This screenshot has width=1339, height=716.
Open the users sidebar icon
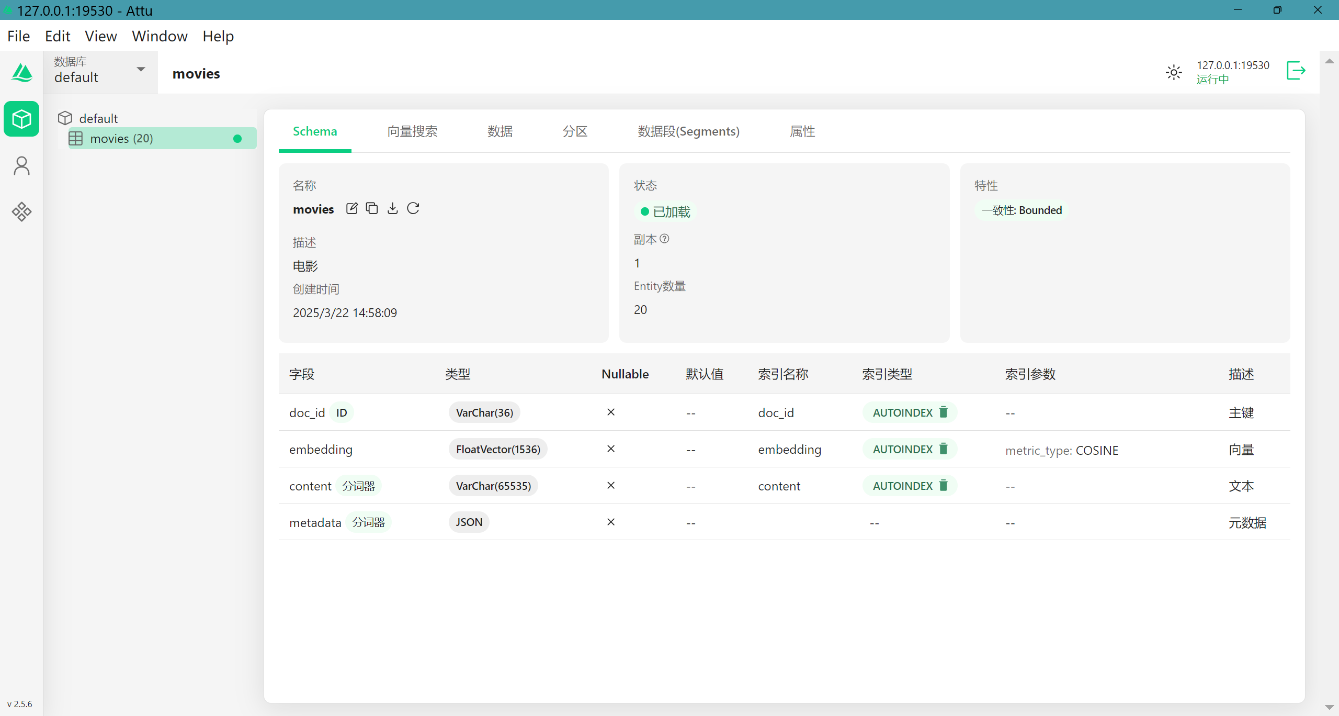coord(21,166)
